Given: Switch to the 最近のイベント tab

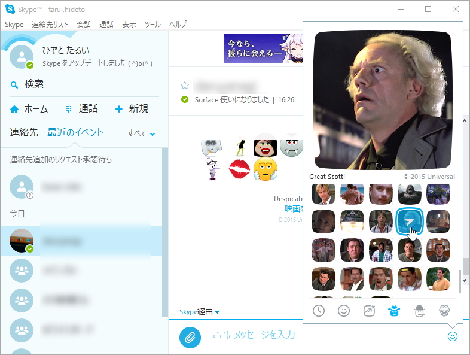Looking at the screenshot, I should point(75,132).
